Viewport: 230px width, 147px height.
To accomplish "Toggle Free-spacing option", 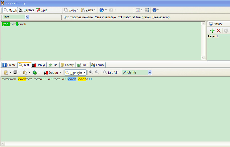I will click(161, 17).
